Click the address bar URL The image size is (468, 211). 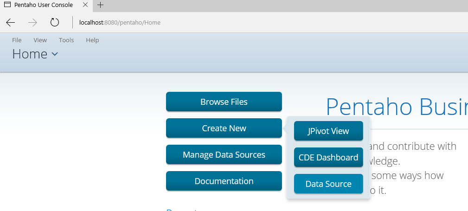[x=120, y=22]
